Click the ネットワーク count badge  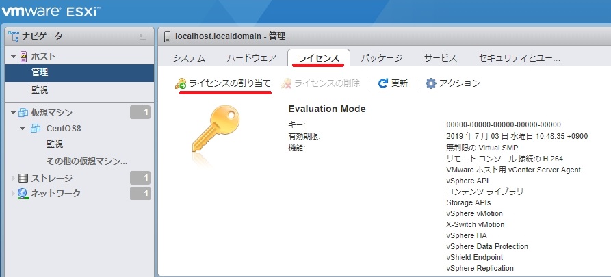pos(140,194)
